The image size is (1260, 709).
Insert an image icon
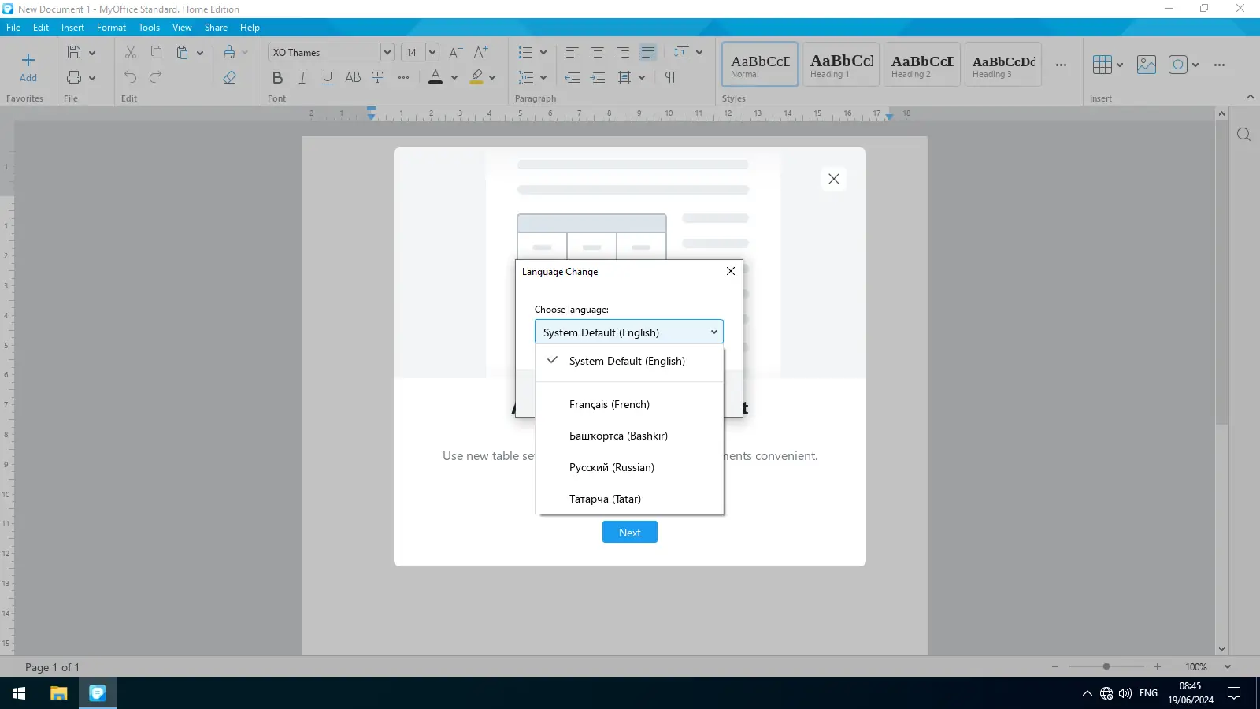pos(1147,65)
